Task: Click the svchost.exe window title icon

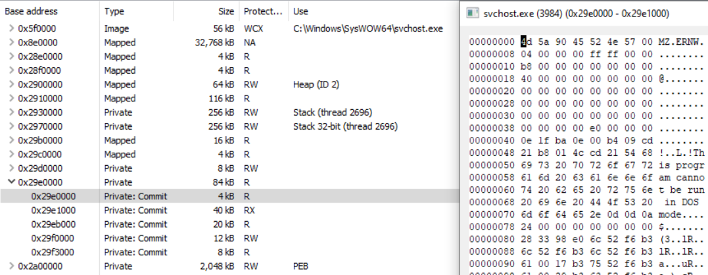Action: tap(473, 13)
